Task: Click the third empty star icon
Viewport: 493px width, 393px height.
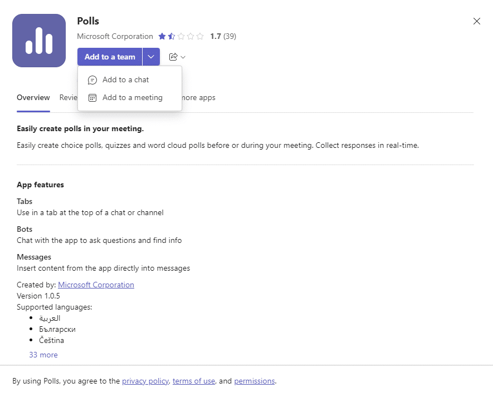Action: pyautogui.click(x=181, y=36)
